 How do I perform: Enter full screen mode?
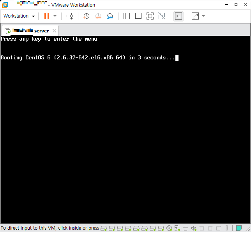point(150,16)
